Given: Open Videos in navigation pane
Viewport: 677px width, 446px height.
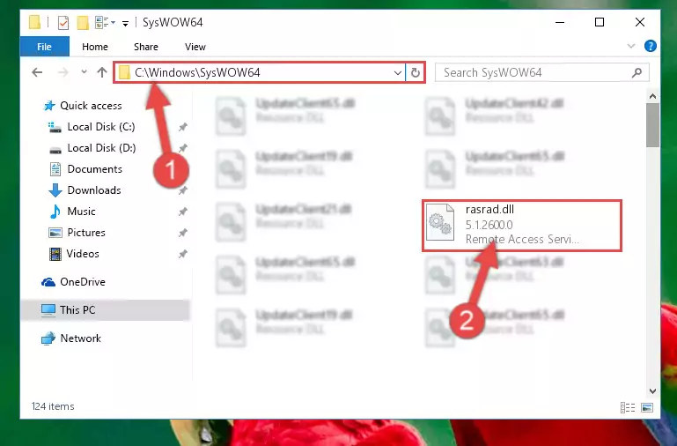Looking at the screenshot, I should pos(83,254).
